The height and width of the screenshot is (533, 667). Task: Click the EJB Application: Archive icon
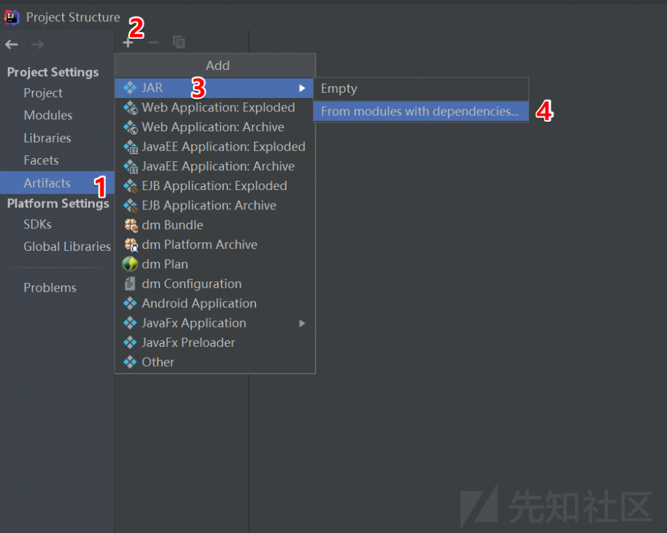point(131,205)
